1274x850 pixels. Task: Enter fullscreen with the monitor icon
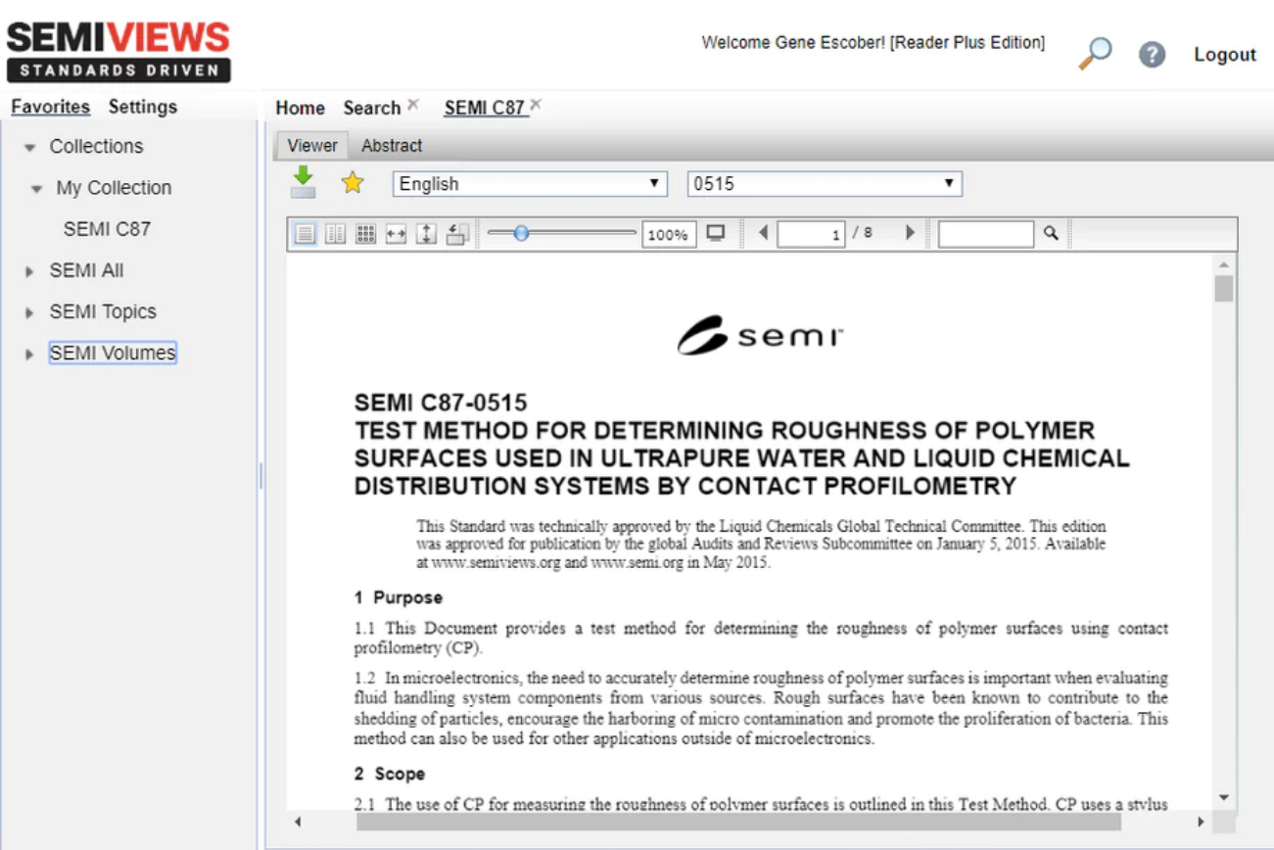[716, 233]
